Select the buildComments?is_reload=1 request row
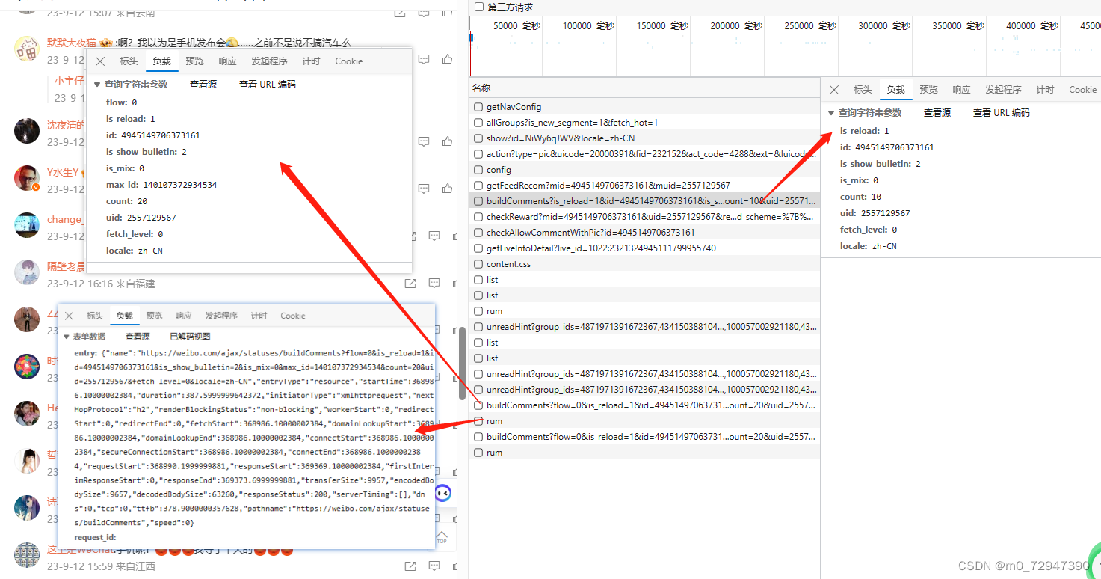The height and width of the screenshot is (579, 1101). 645,201
